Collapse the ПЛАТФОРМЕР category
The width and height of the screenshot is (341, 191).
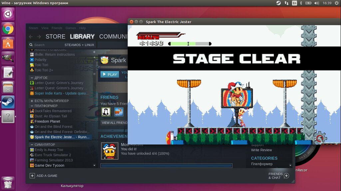click(32, 106)
